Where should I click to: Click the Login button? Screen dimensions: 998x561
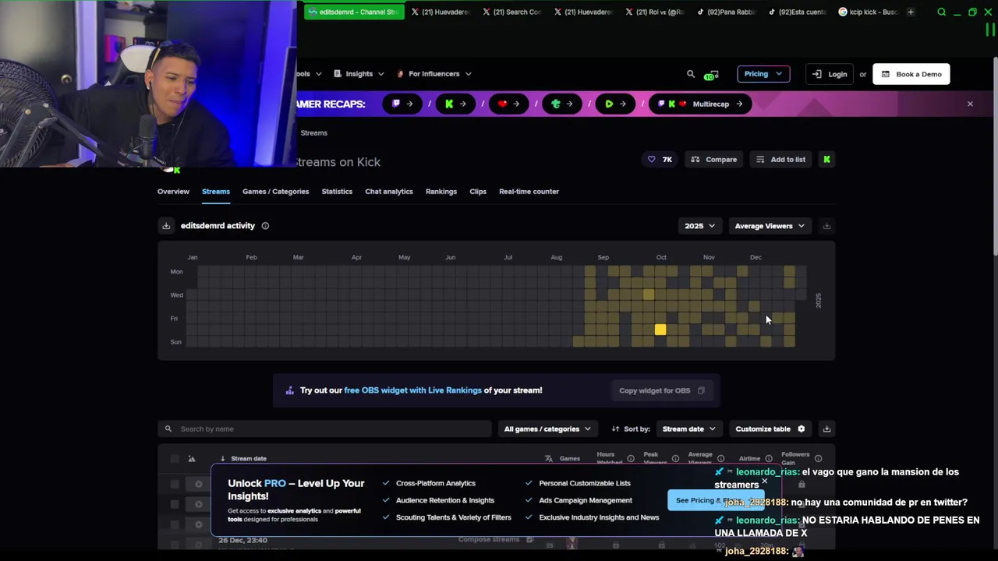click(830, 74)
